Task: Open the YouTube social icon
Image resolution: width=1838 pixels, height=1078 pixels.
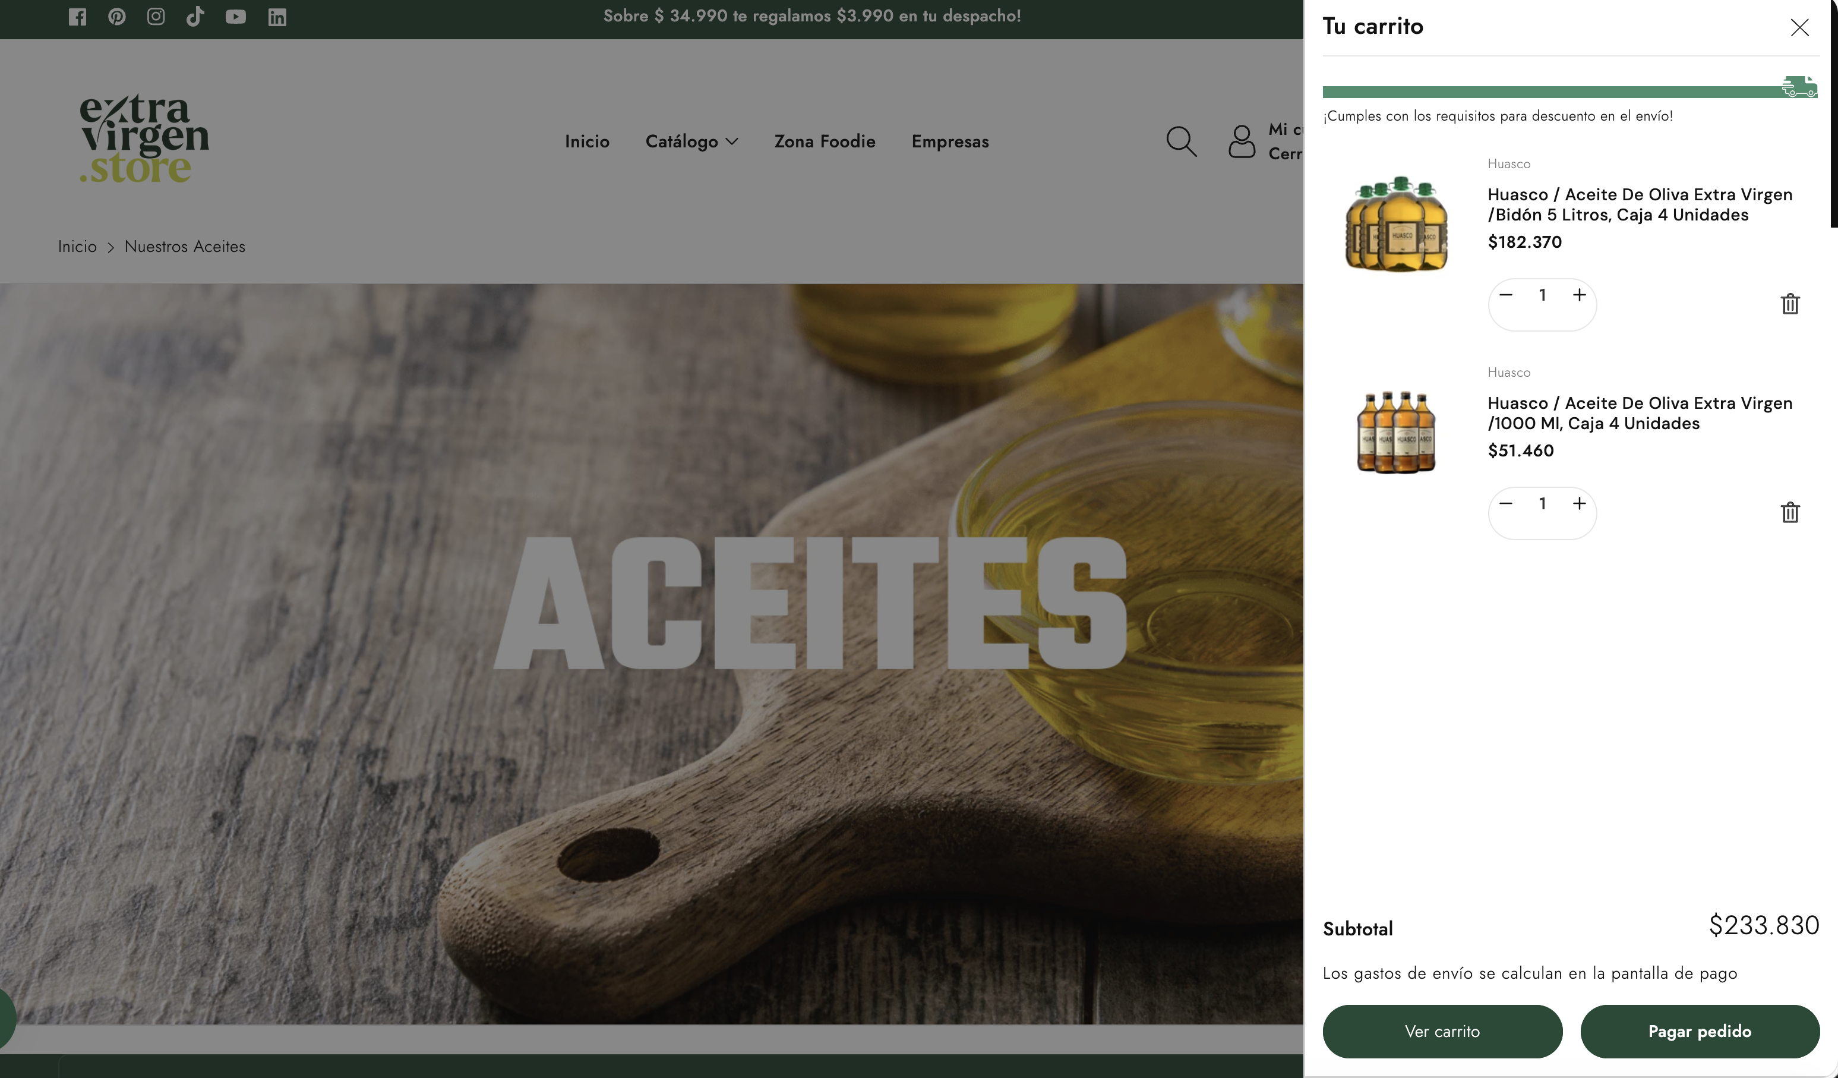Action: [235, 17]
